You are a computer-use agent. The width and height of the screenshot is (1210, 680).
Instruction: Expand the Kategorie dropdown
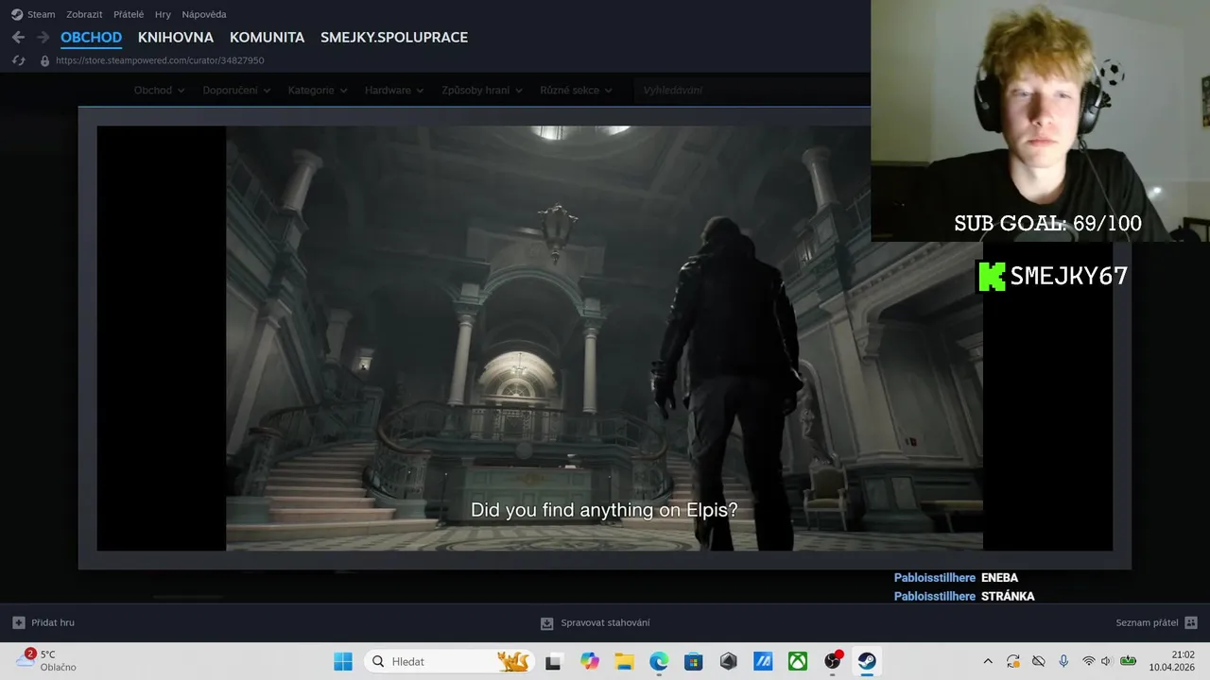click(318, 91)
